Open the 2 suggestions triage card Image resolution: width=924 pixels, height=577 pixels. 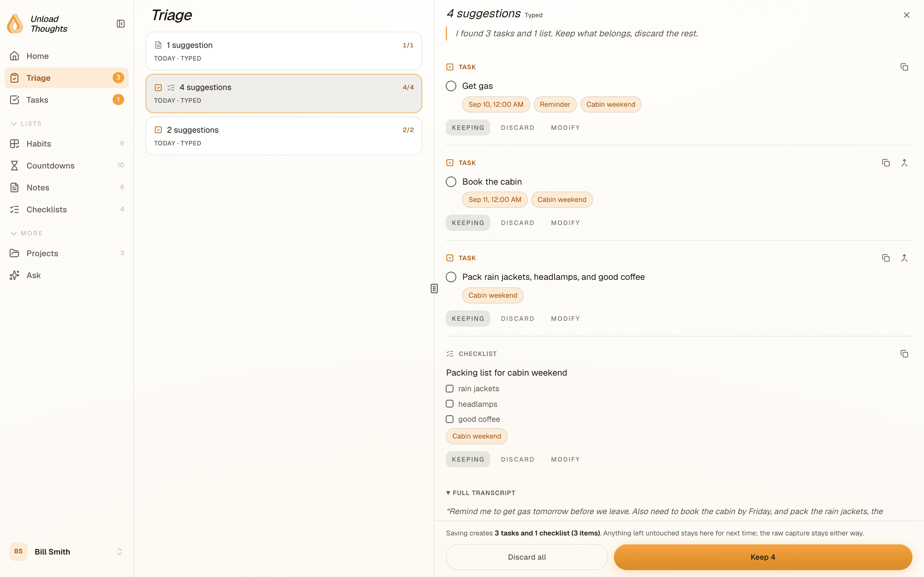click(284, 136)
